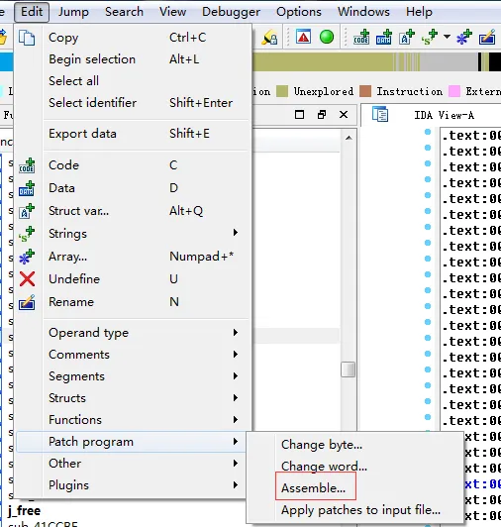The image size is (501, 527).
Task: Click the Rename pencil icon in the toolbar
Action: pyautogui.click(x=487, y=38)
